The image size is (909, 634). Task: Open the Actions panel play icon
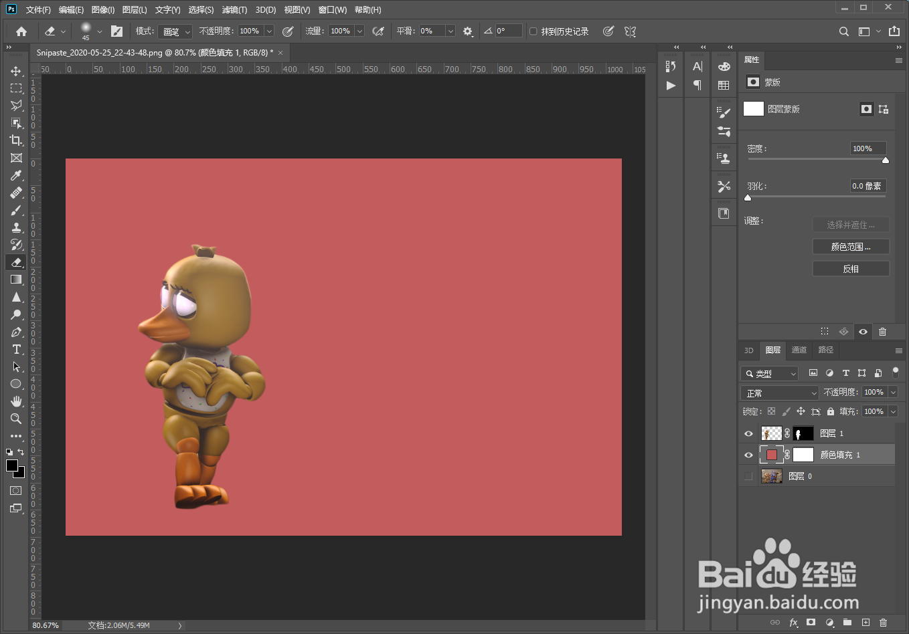coord(671,86)
